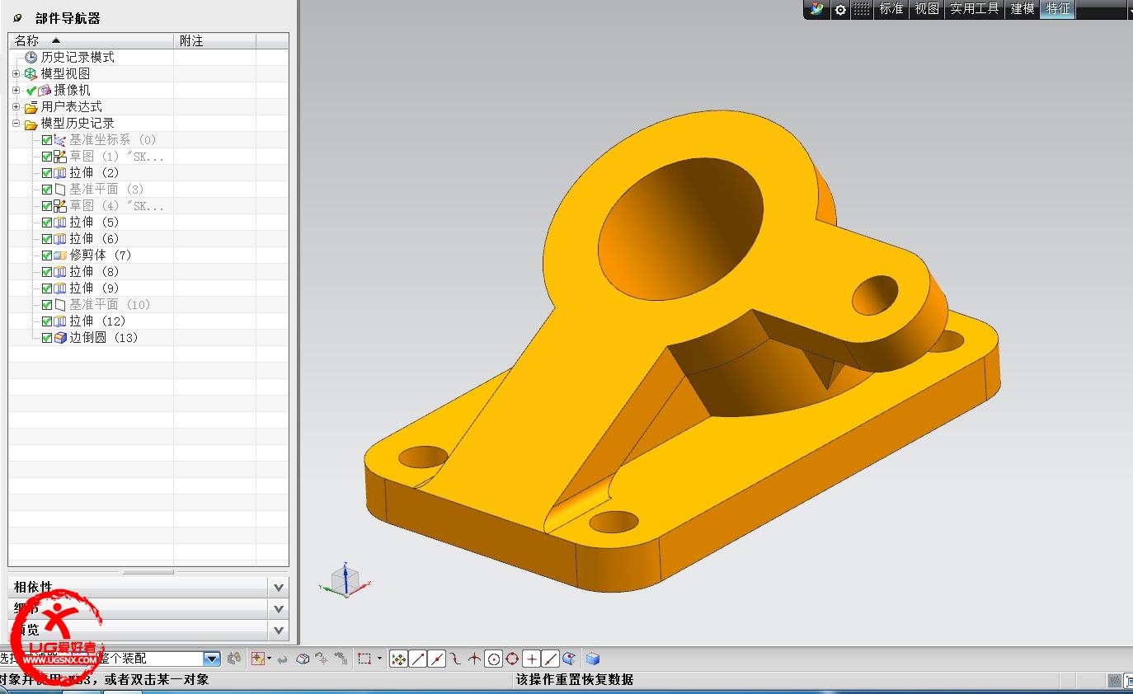Switch to the 建模 toolbar tab
This screenshot has width=1133, height=694.
coord(1023,9)
